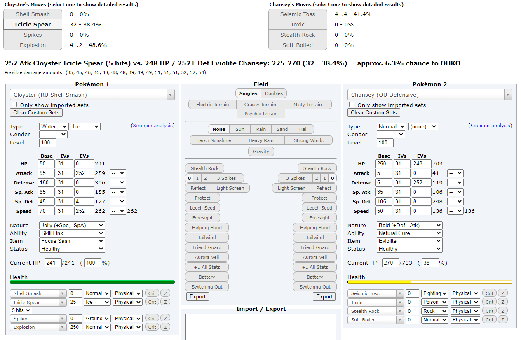
Task: Activate Psychic Terrain
Action: click(261, 114)
